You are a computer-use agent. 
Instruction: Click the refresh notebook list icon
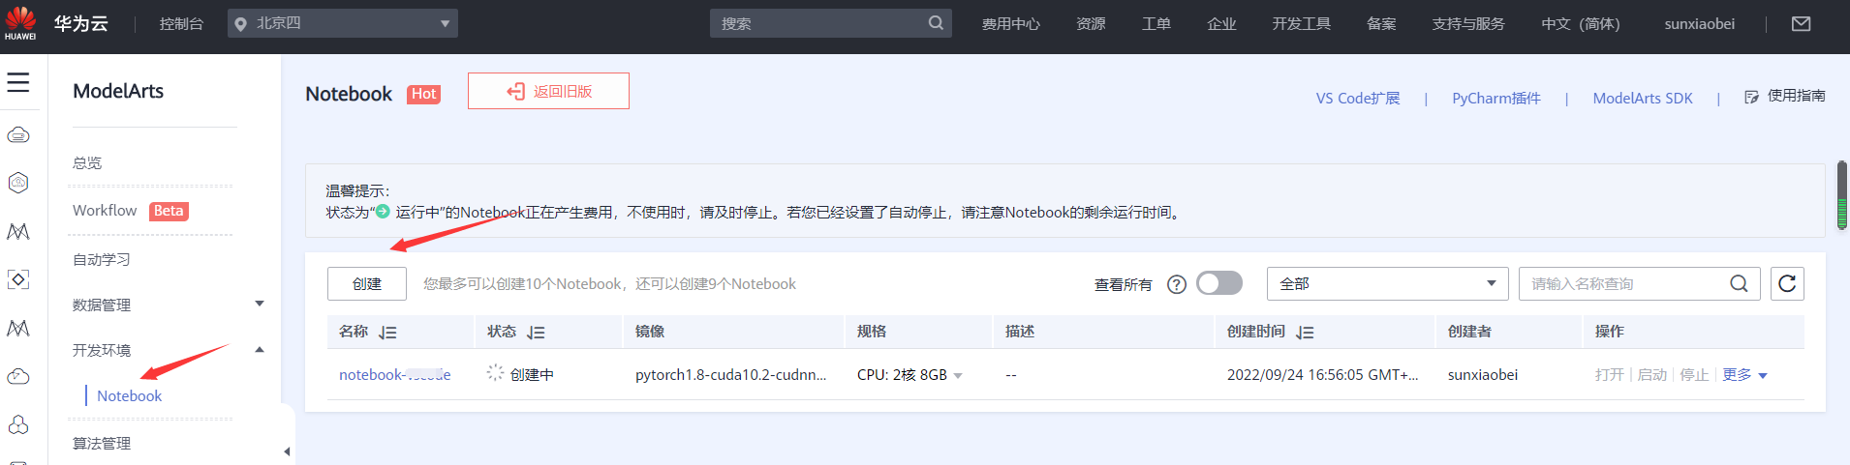[x=1787, y=283]
